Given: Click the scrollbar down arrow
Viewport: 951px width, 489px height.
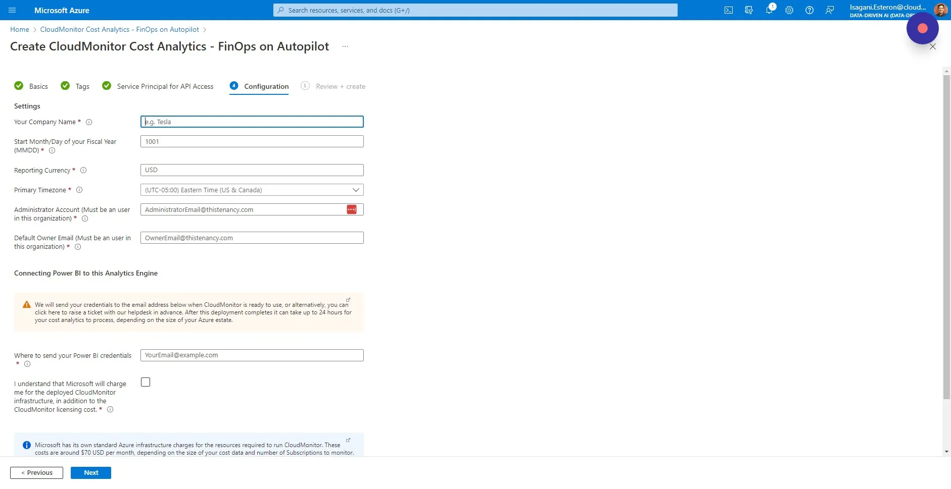Looking at the screenshot, I should point(947,452).
